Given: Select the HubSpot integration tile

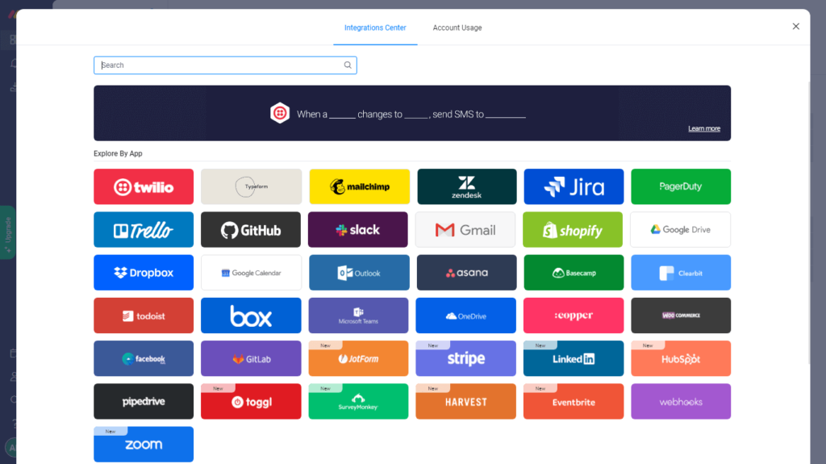Looking at the screenshot, I should [x=681, y=358].
